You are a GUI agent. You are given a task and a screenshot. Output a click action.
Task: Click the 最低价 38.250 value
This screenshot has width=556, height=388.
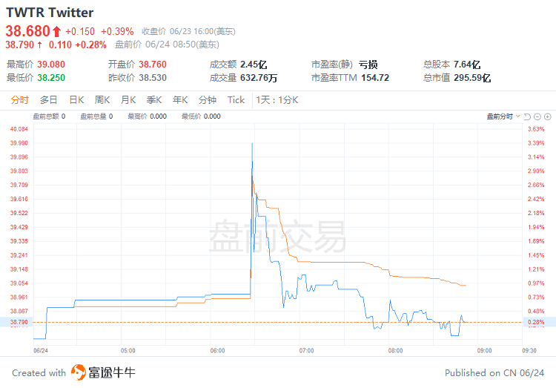click(x=51, y=78)
